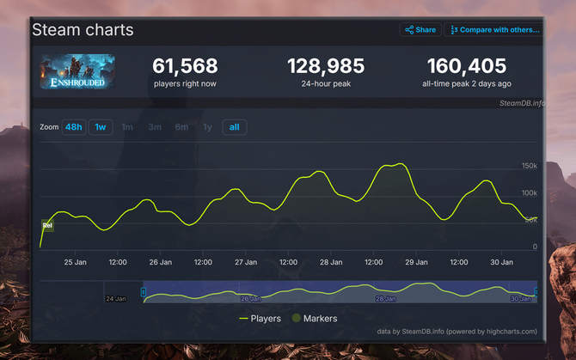This screenshot has width=576, height=360.
Task: Click the Share button
Action: pyautogui.click(x=420, y=30)
